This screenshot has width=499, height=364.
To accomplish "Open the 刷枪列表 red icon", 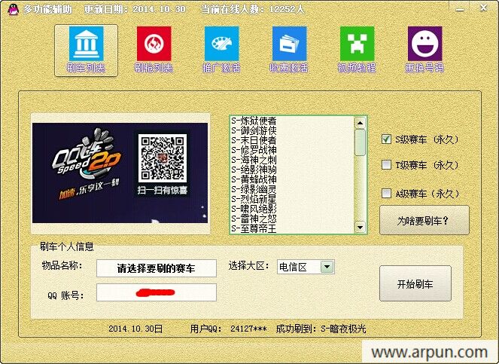I will pyautogui.click(x=154, y=44).
